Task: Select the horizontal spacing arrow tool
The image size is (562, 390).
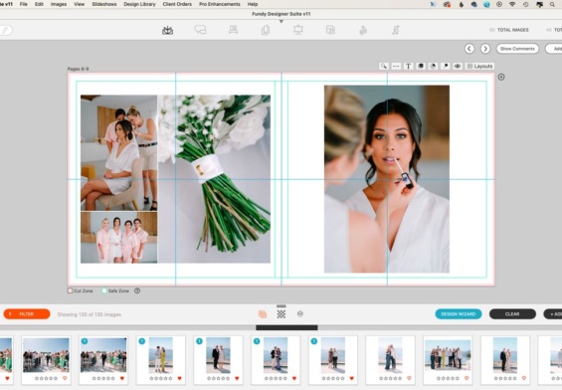Action: [x=396, y=67]
